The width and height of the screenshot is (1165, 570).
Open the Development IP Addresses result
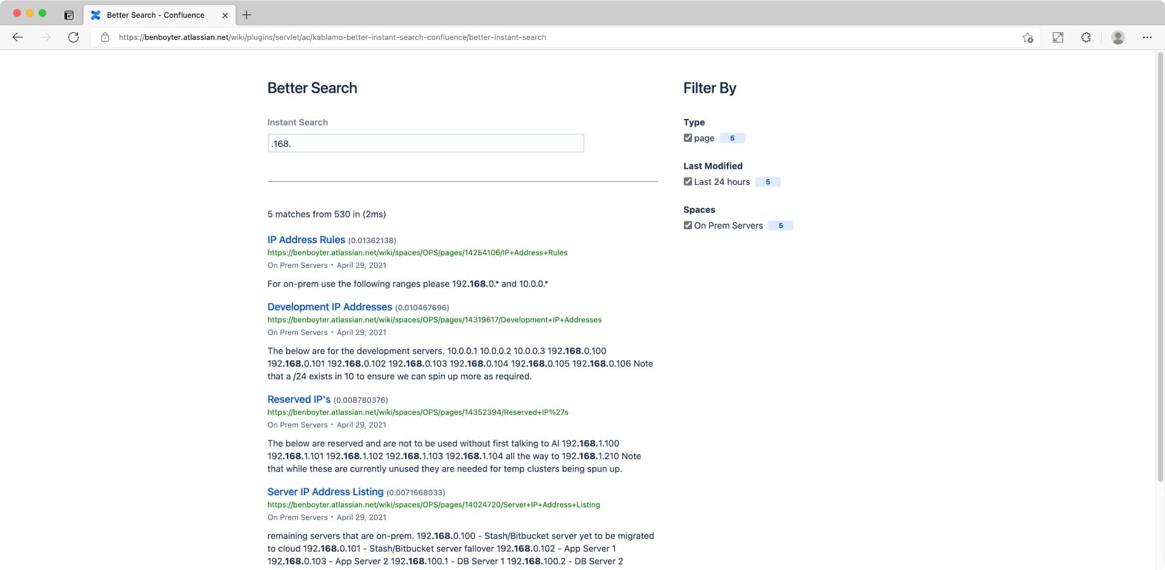329,307
